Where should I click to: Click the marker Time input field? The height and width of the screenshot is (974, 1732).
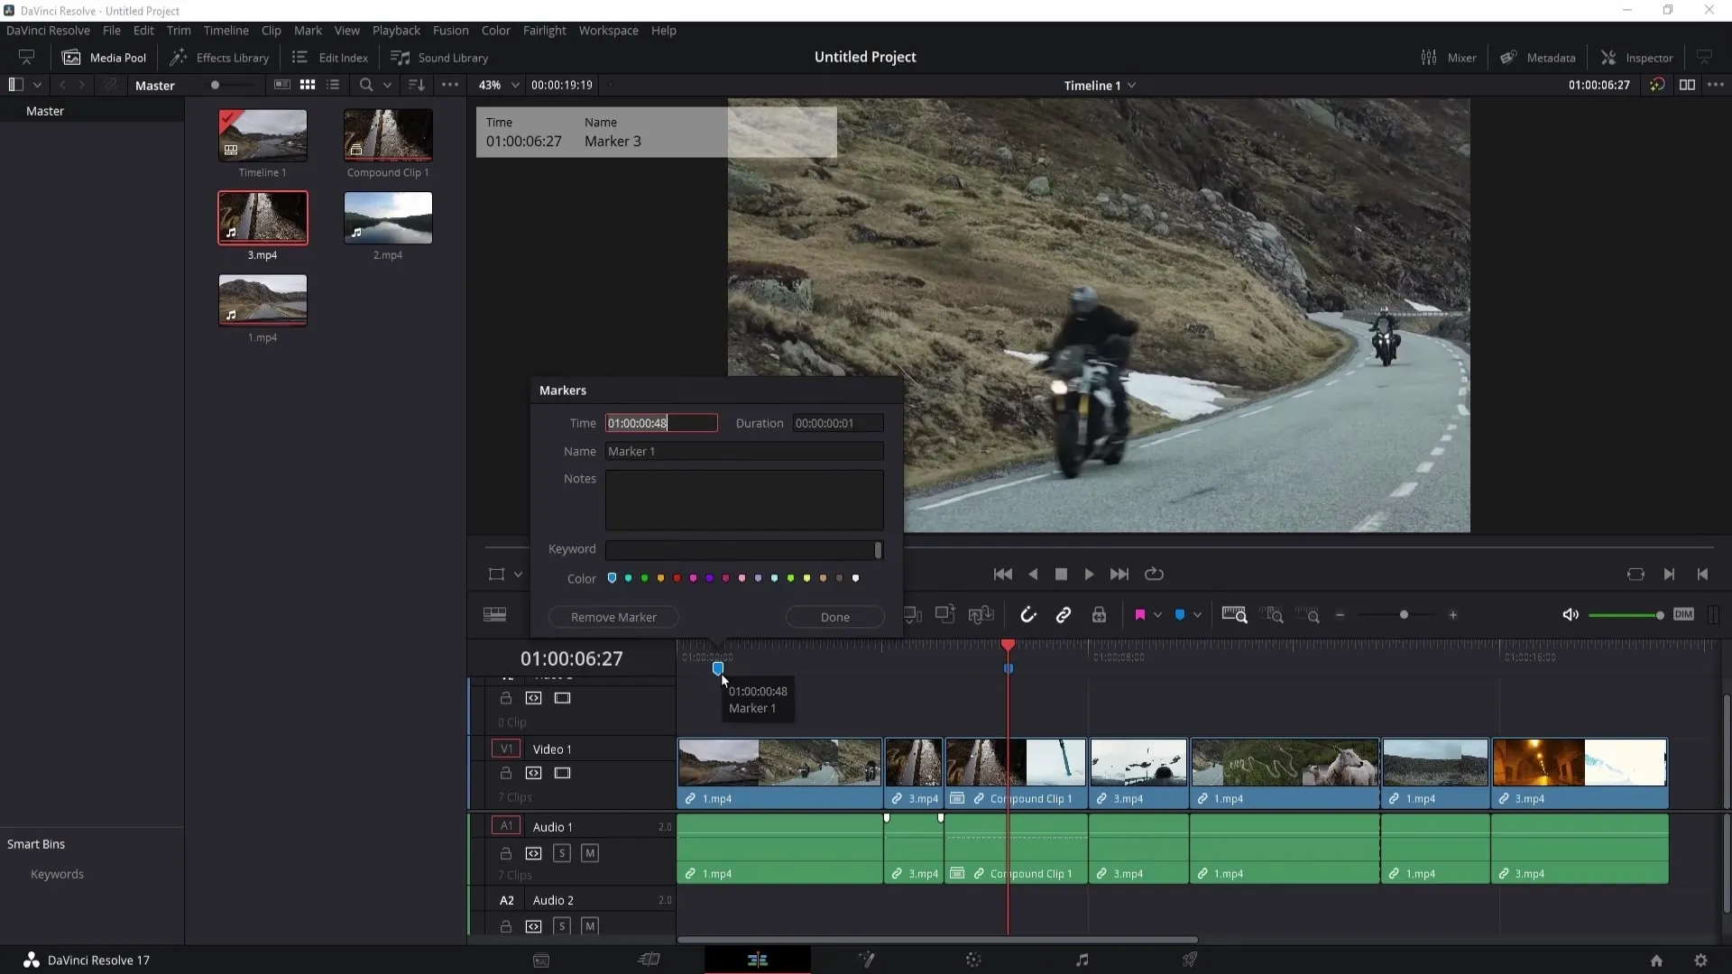tap(661, 423)
